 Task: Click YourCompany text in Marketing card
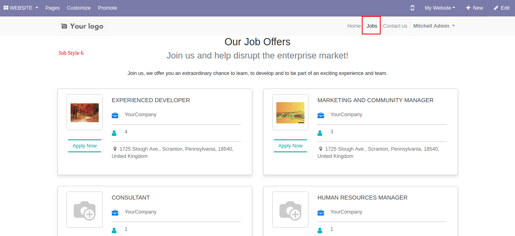[346, 115]
